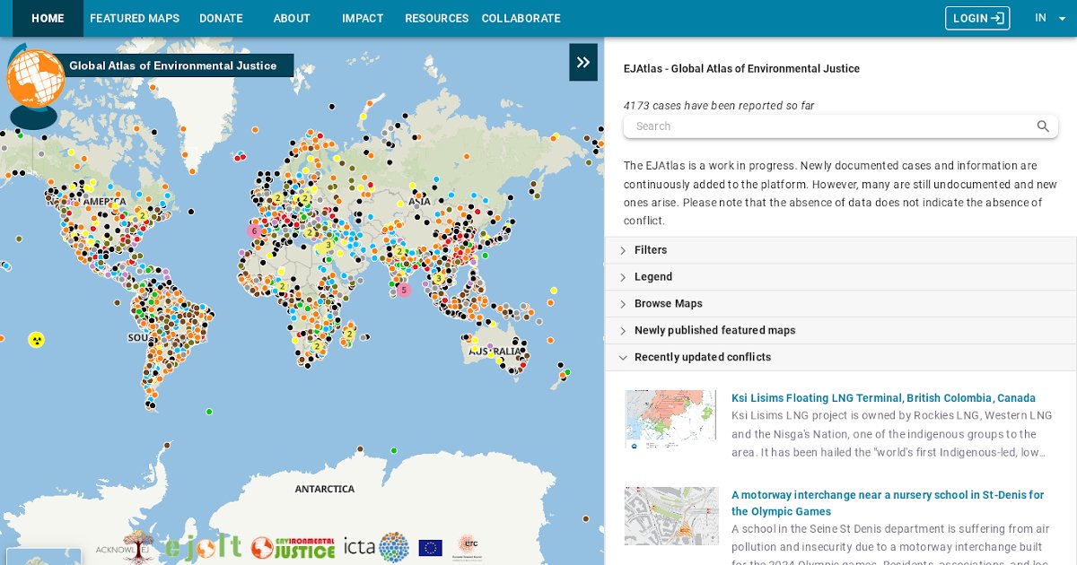The width and height of the screenshot is (1077, 565).
Task: Open the IMPACT menu item
Action: (363, 18)
